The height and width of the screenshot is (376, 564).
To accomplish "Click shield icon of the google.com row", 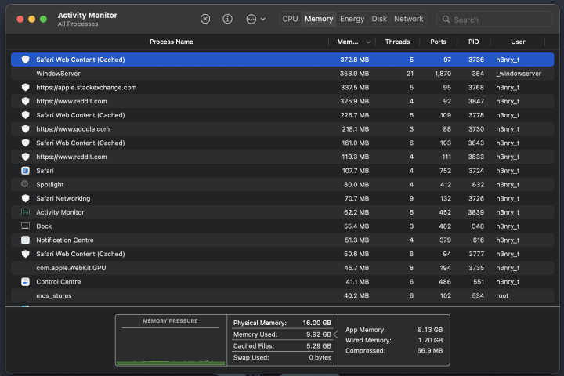I will tap(25, 128).
